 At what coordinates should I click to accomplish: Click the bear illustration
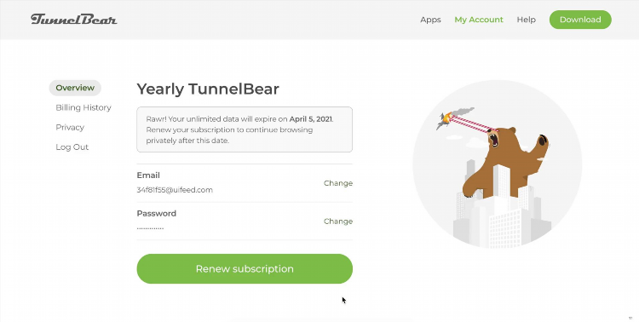[505, 163]
